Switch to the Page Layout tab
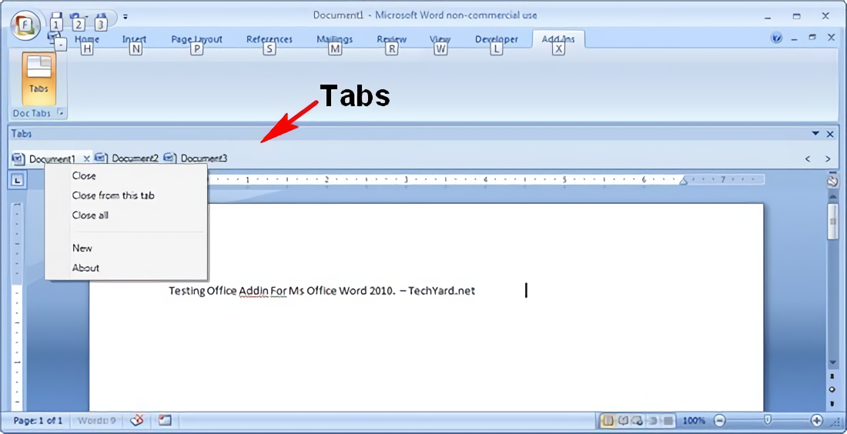 196,39
